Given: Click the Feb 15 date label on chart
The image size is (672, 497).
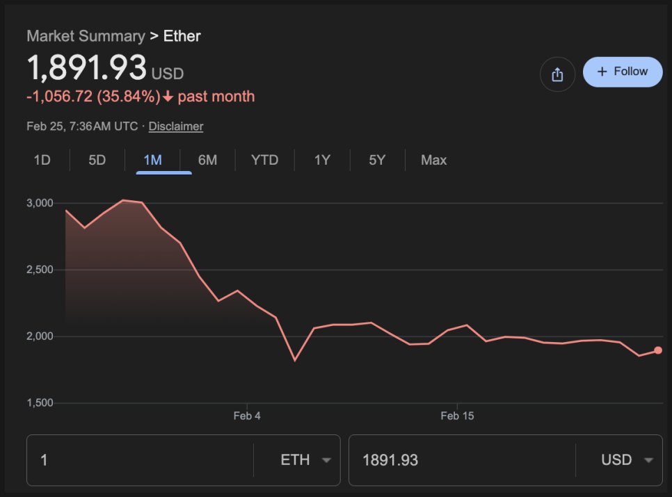Looking at the screenshot, I should click(x=457, y=416).
